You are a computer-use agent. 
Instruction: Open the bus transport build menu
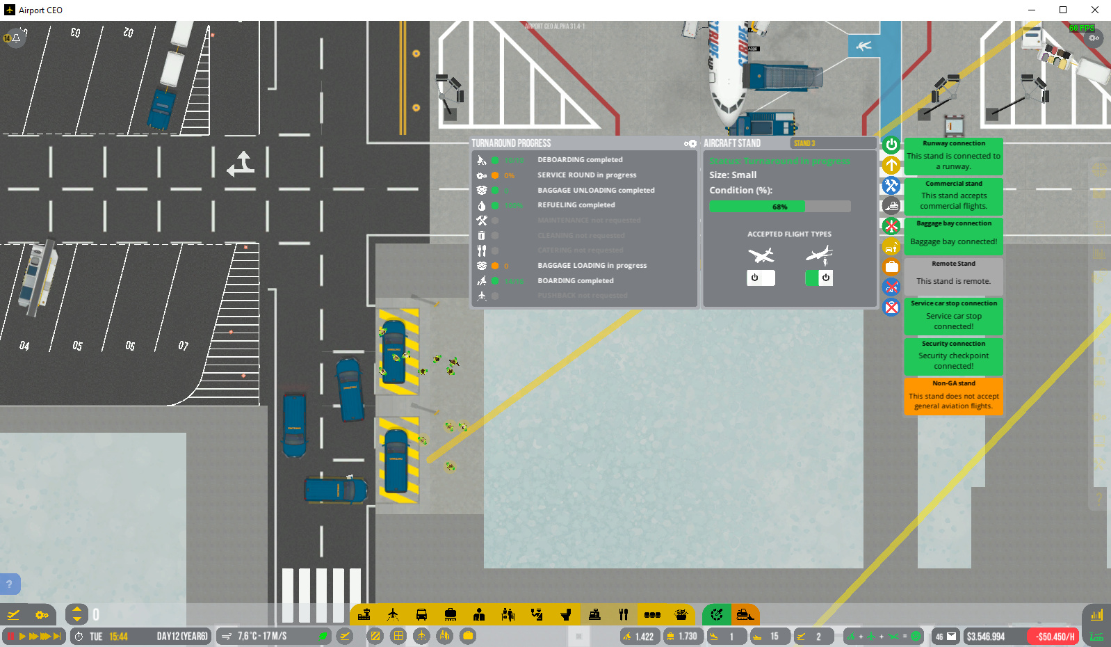pyautogui.click(x=421, y=614)
